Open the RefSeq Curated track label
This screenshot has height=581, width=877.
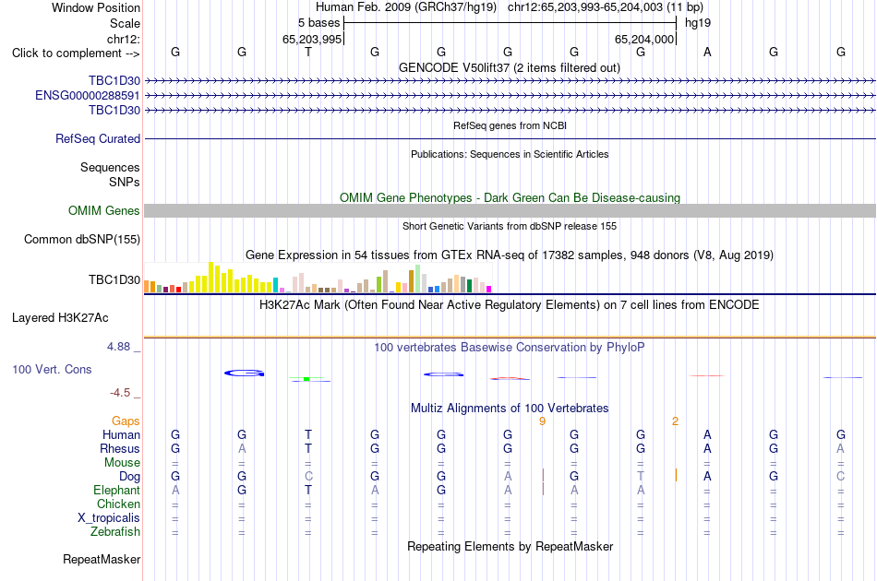click(98, 138)
